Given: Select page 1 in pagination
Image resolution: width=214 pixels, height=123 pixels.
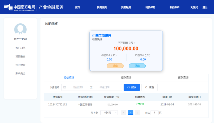Looking at the screenshot, I should [x=131, y=113].
